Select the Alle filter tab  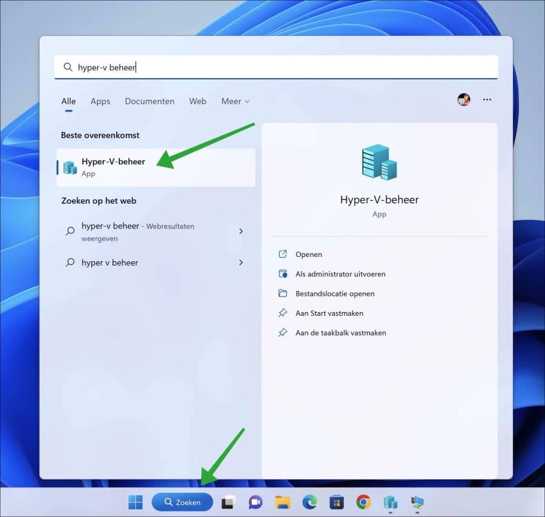tap(68, 101)
